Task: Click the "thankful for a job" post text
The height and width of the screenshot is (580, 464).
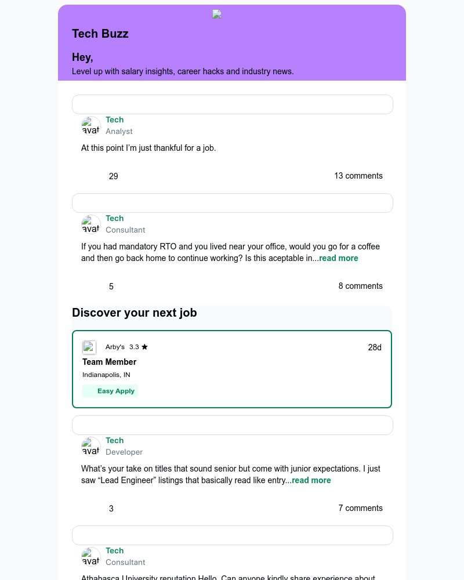Action: coord(148,148)
